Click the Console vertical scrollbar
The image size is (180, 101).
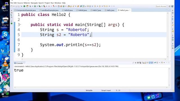tap(169, 77)
